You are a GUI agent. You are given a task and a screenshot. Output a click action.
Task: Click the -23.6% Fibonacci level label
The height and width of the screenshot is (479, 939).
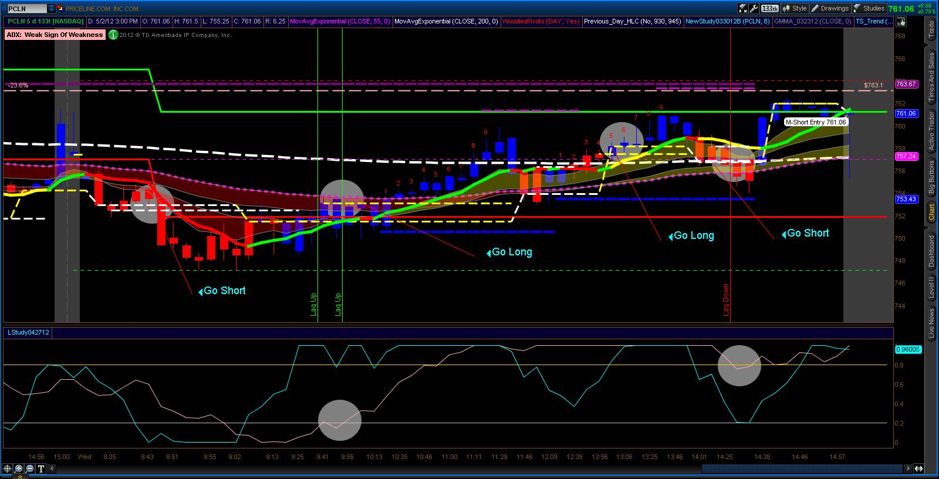18,86
